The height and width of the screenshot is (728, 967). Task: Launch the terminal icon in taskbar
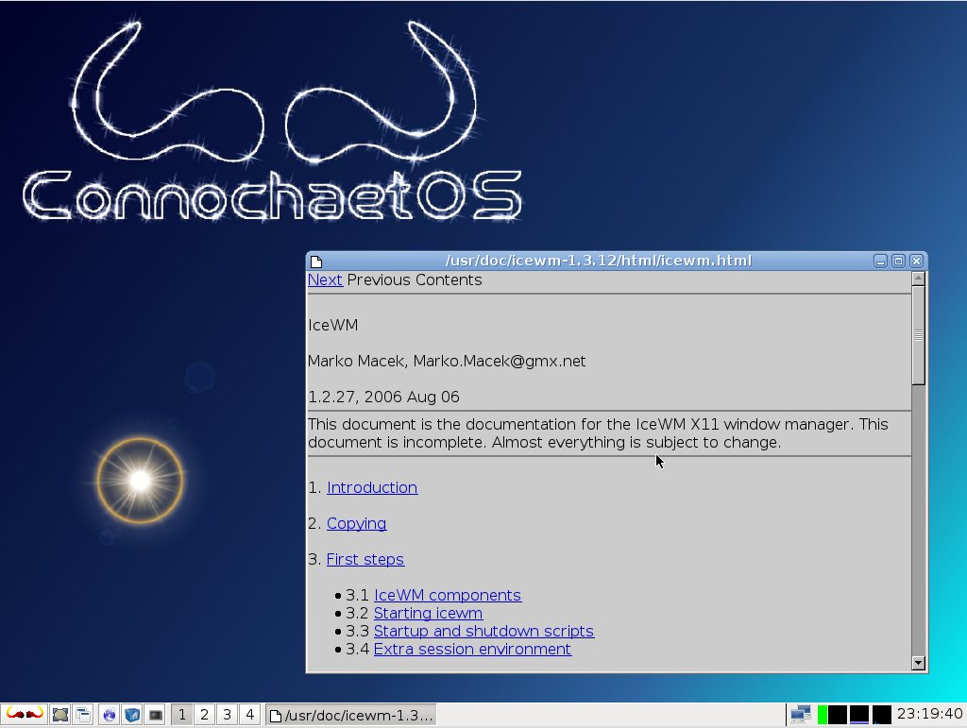coord(156,715)
